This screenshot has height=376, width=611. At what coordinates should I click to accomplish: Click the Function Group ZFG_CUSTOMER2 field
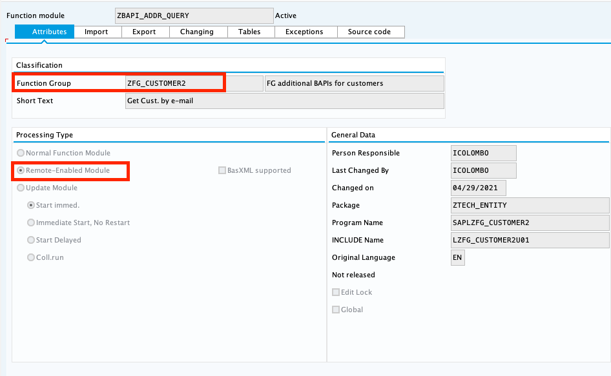pyautogui.click(x=173, y=83)
